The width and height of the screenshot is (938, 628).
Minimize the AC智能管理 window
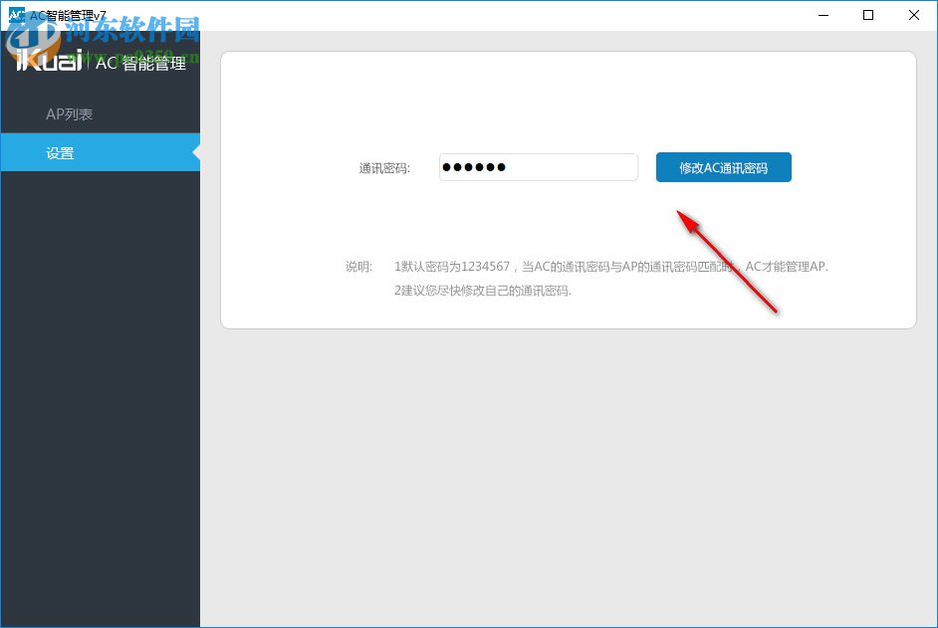coord(822,15)
